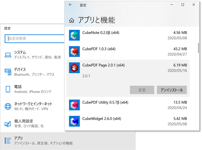Click the デバイス keyboard and speaker icon

[8, 72]
